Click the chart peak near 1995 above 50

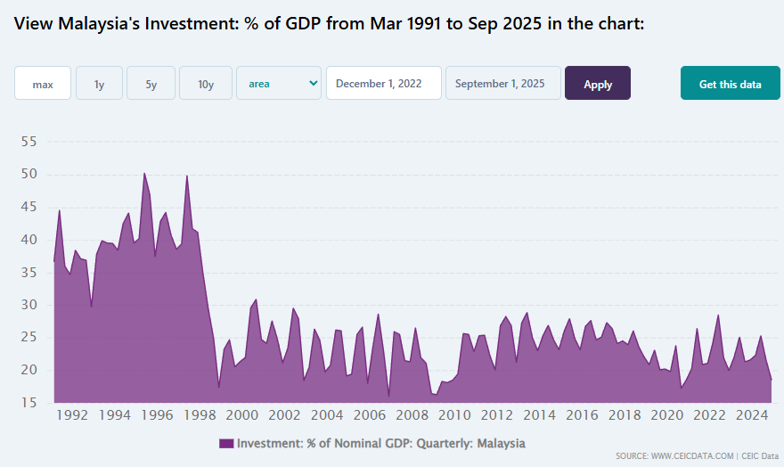pos(144,174)
